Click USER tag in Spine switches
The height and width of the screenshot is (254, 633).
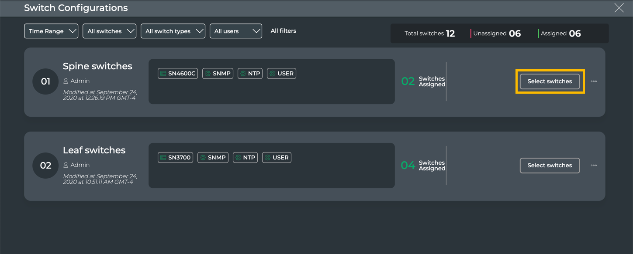point(281,74)
